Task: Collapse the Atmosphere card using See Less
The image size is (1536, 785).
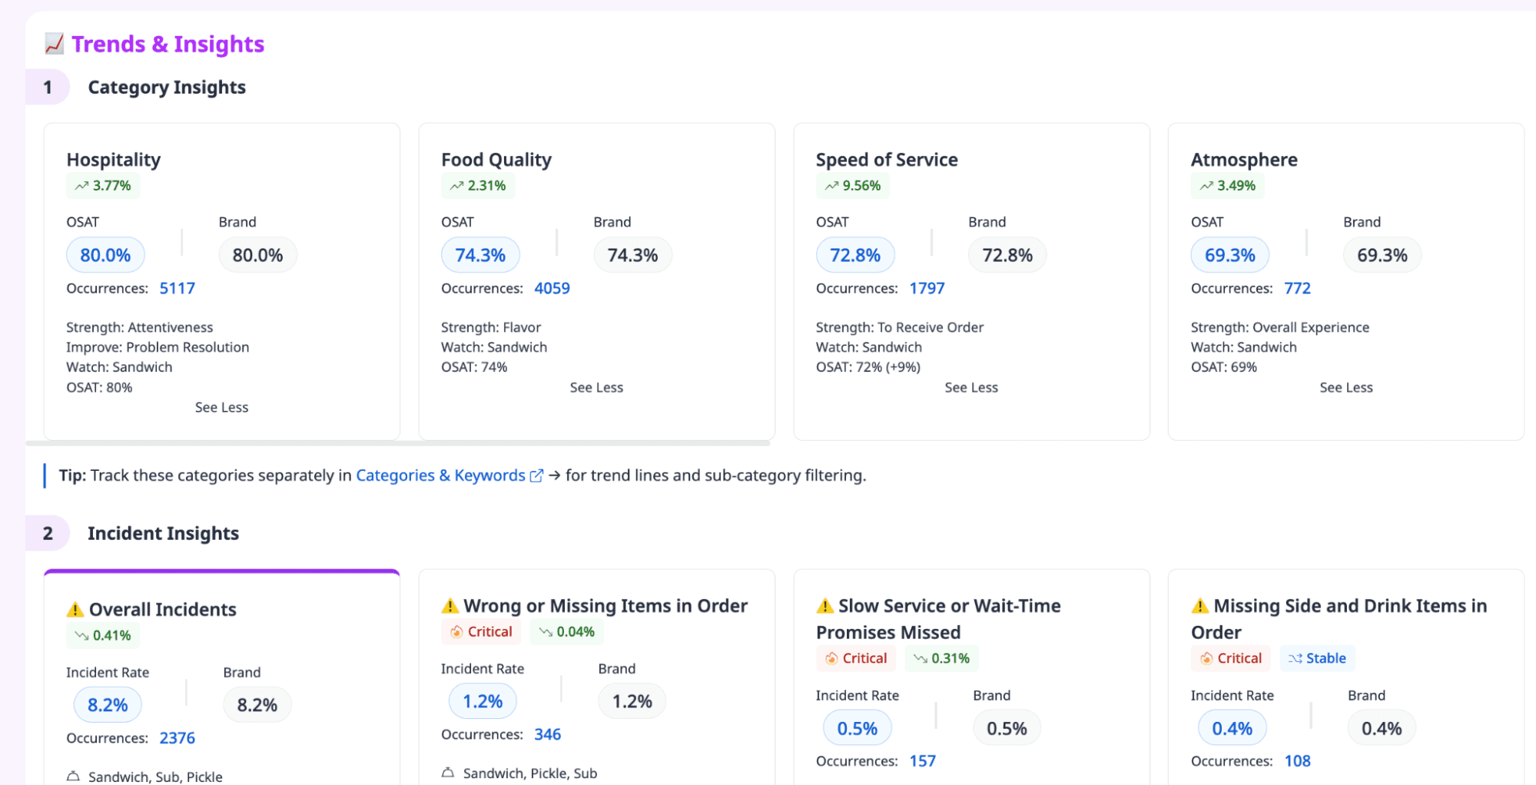Action: 1345,387
